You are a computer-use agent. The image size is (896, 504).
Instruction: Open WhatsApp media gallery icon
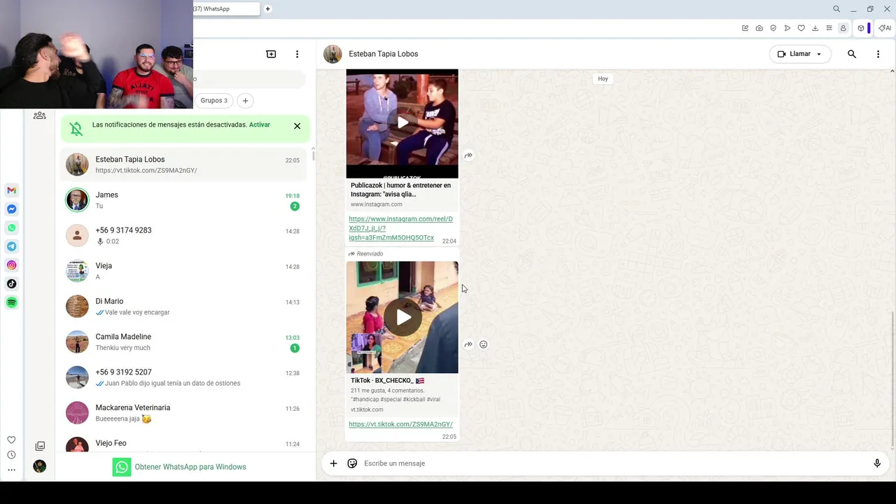tap(40, 446)
